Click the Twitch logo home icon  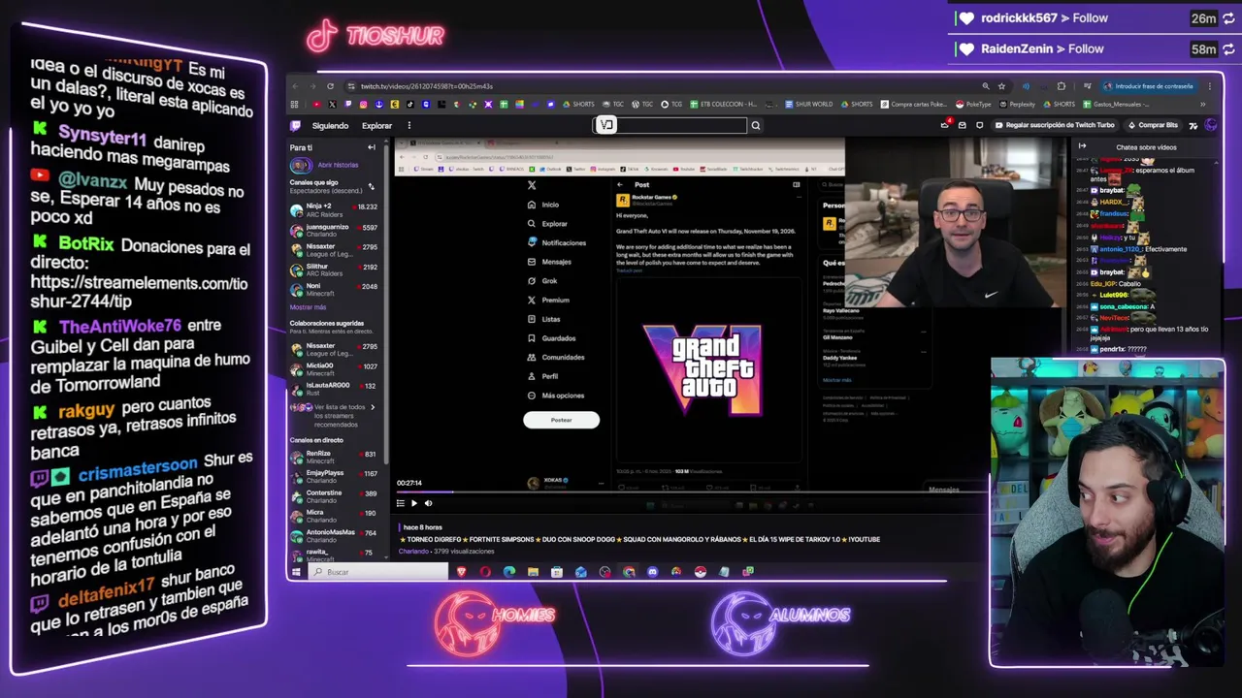[295, 125]
